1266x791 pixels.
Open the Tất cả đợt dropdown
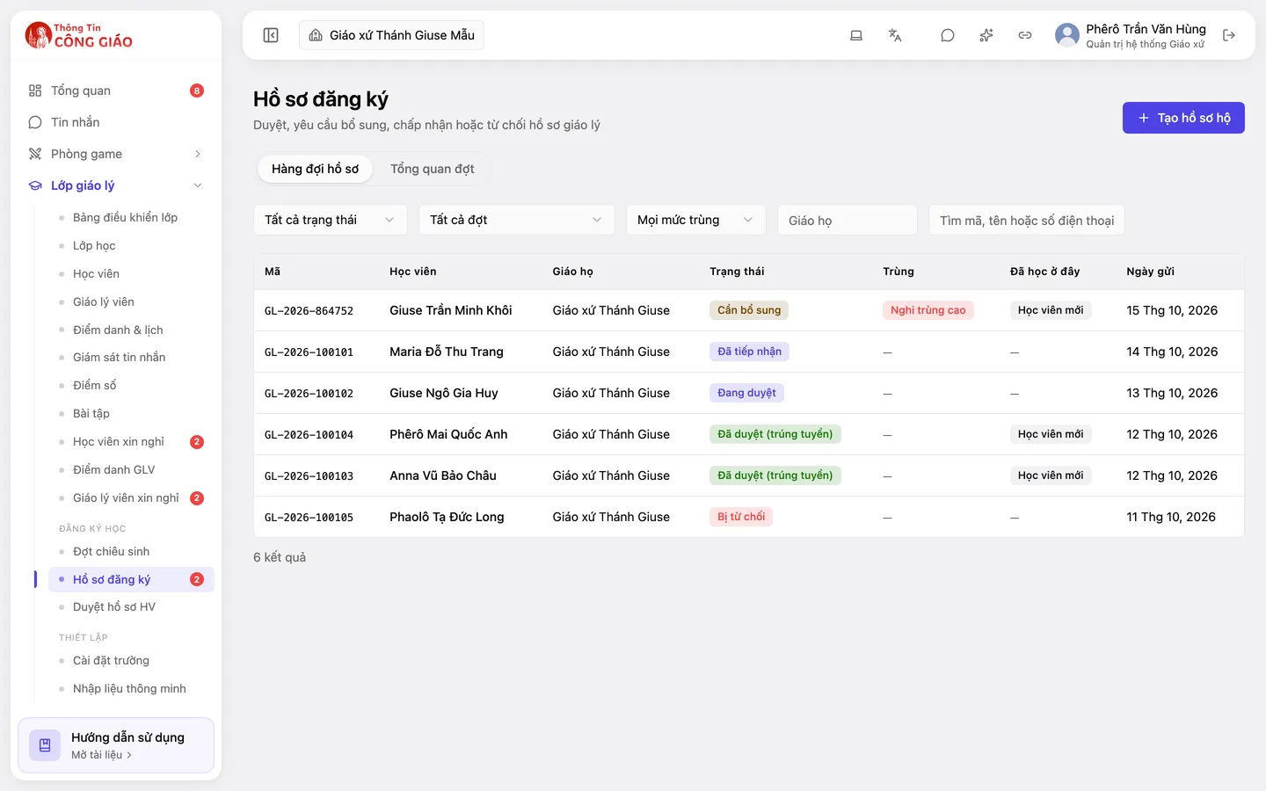coord(517,220)
